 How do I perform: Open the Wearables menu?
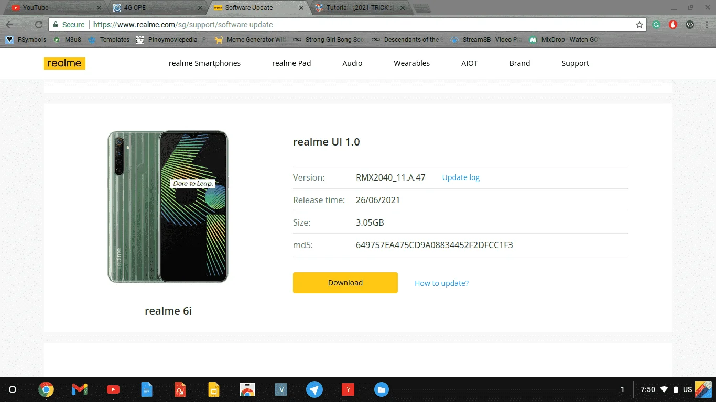[411, 63]
